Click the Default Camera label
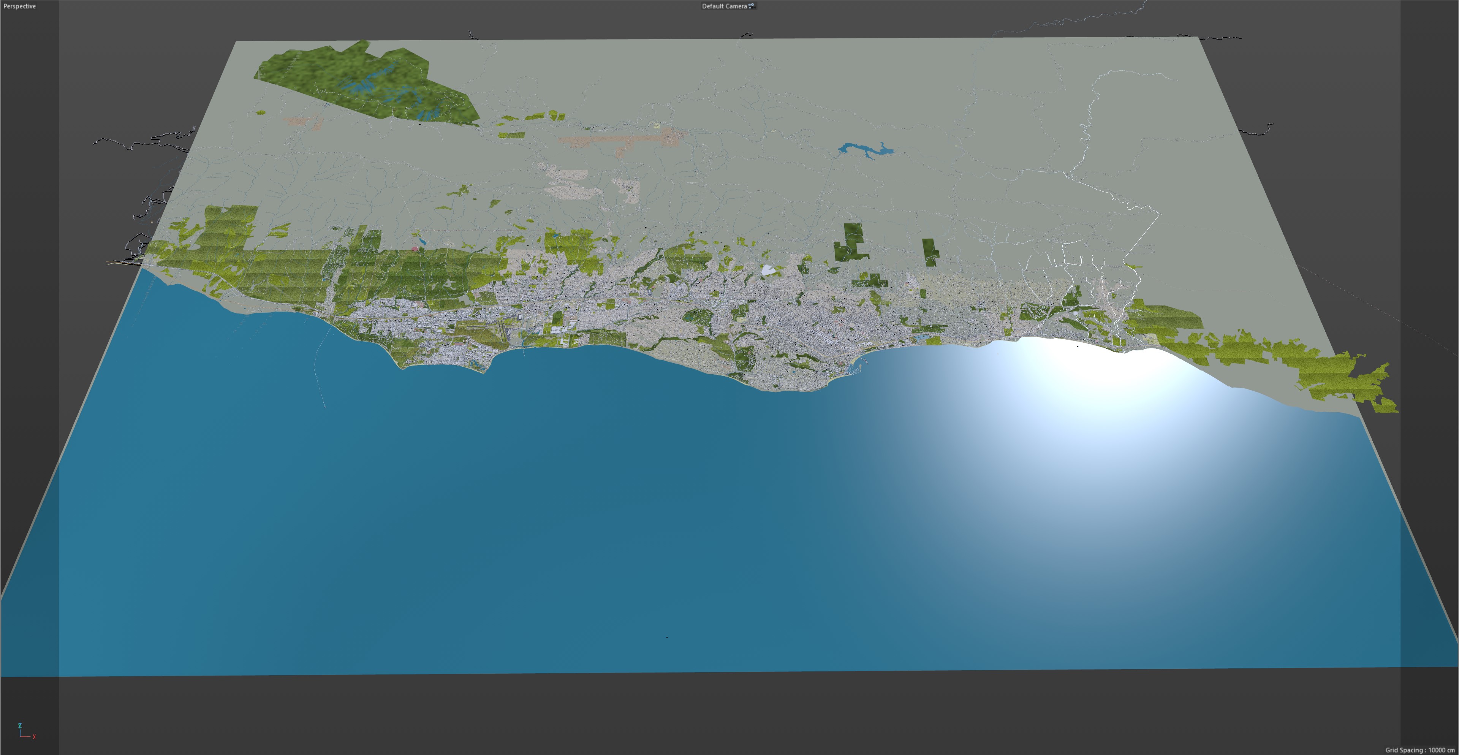This screenshot has width=1459, height=755. [724, 6]
